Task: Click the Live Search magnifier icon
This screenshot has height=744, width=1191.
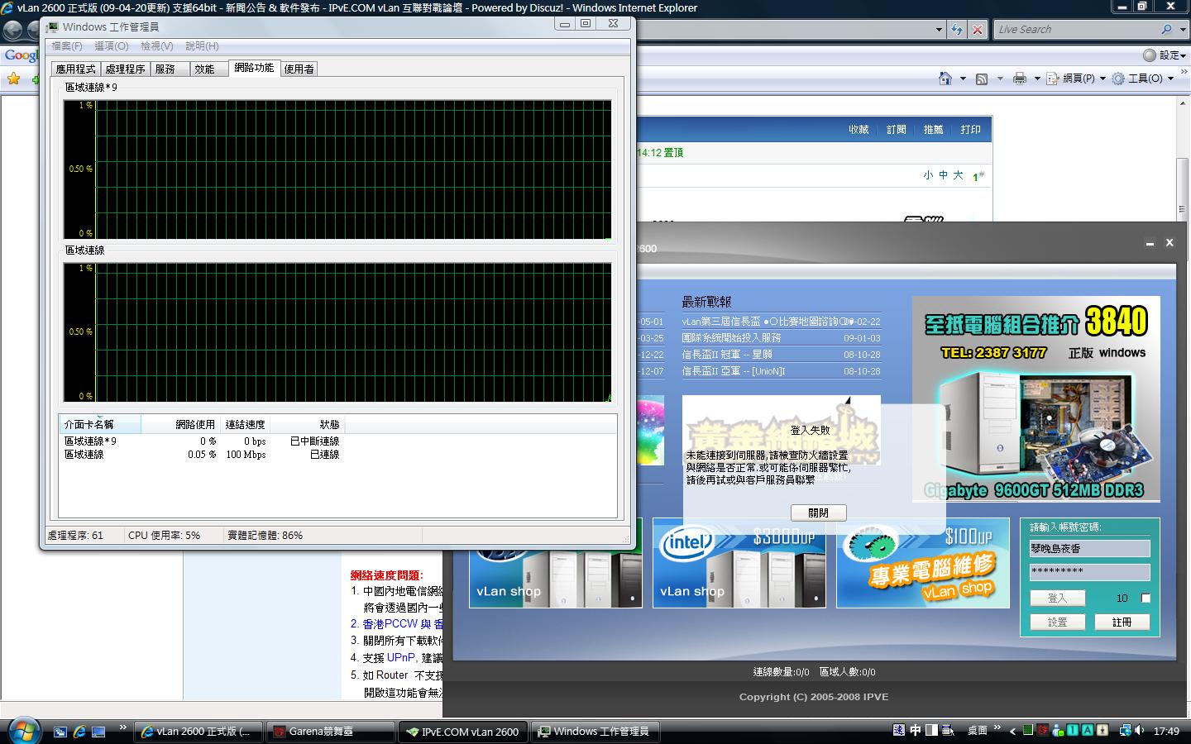Action: (x=1166, y=30)
